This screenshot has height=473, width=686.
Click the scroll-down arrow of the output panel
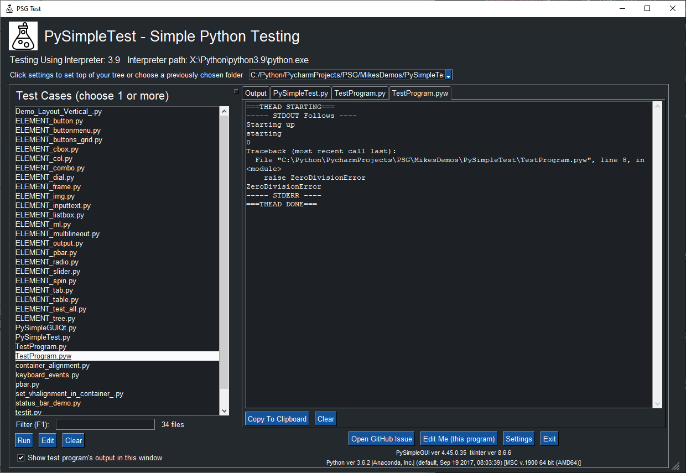pos(658,403)
